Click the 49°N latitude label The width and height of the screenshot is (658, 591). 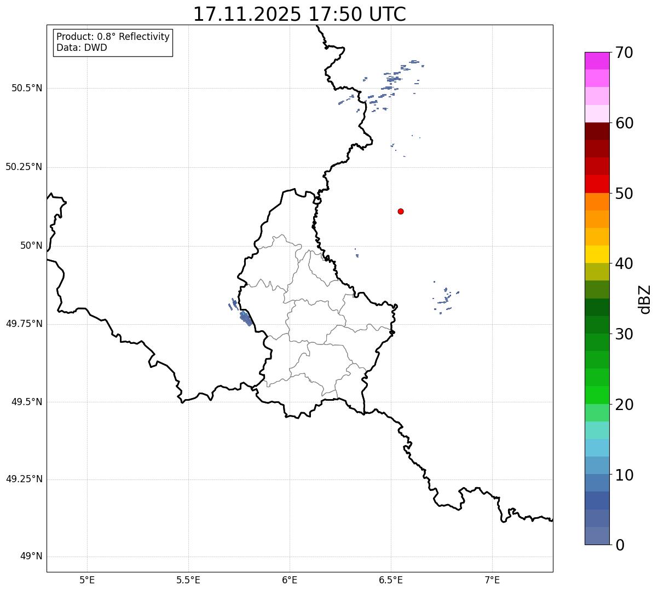point(31,557)
